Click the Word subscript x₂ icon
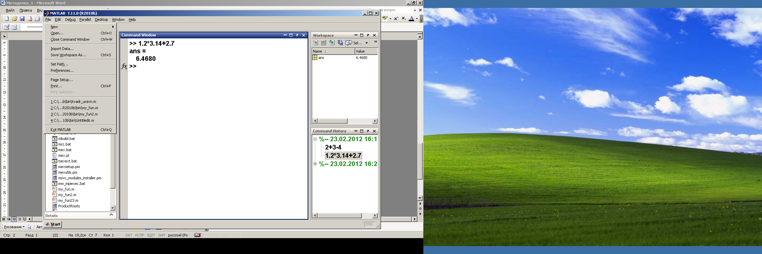The width and height of the screenshot is (762, 254). (403, 19)
